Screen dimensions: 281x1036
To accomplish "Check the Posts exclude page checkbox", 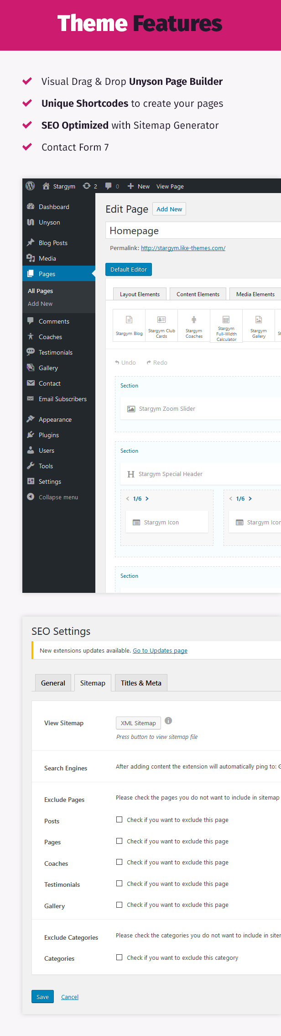I will tap(119, 820).
